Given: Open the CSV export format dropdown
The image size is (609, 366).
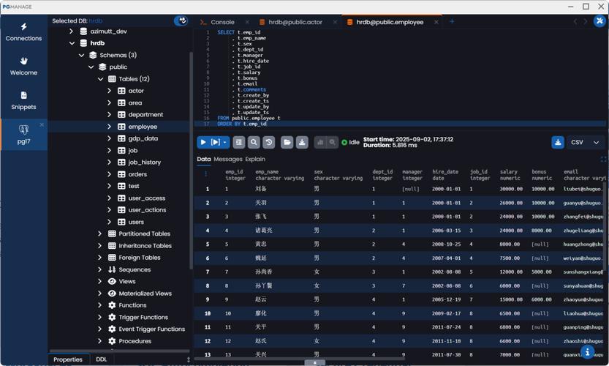Looking at the screenshot, I should pos(586,142).
